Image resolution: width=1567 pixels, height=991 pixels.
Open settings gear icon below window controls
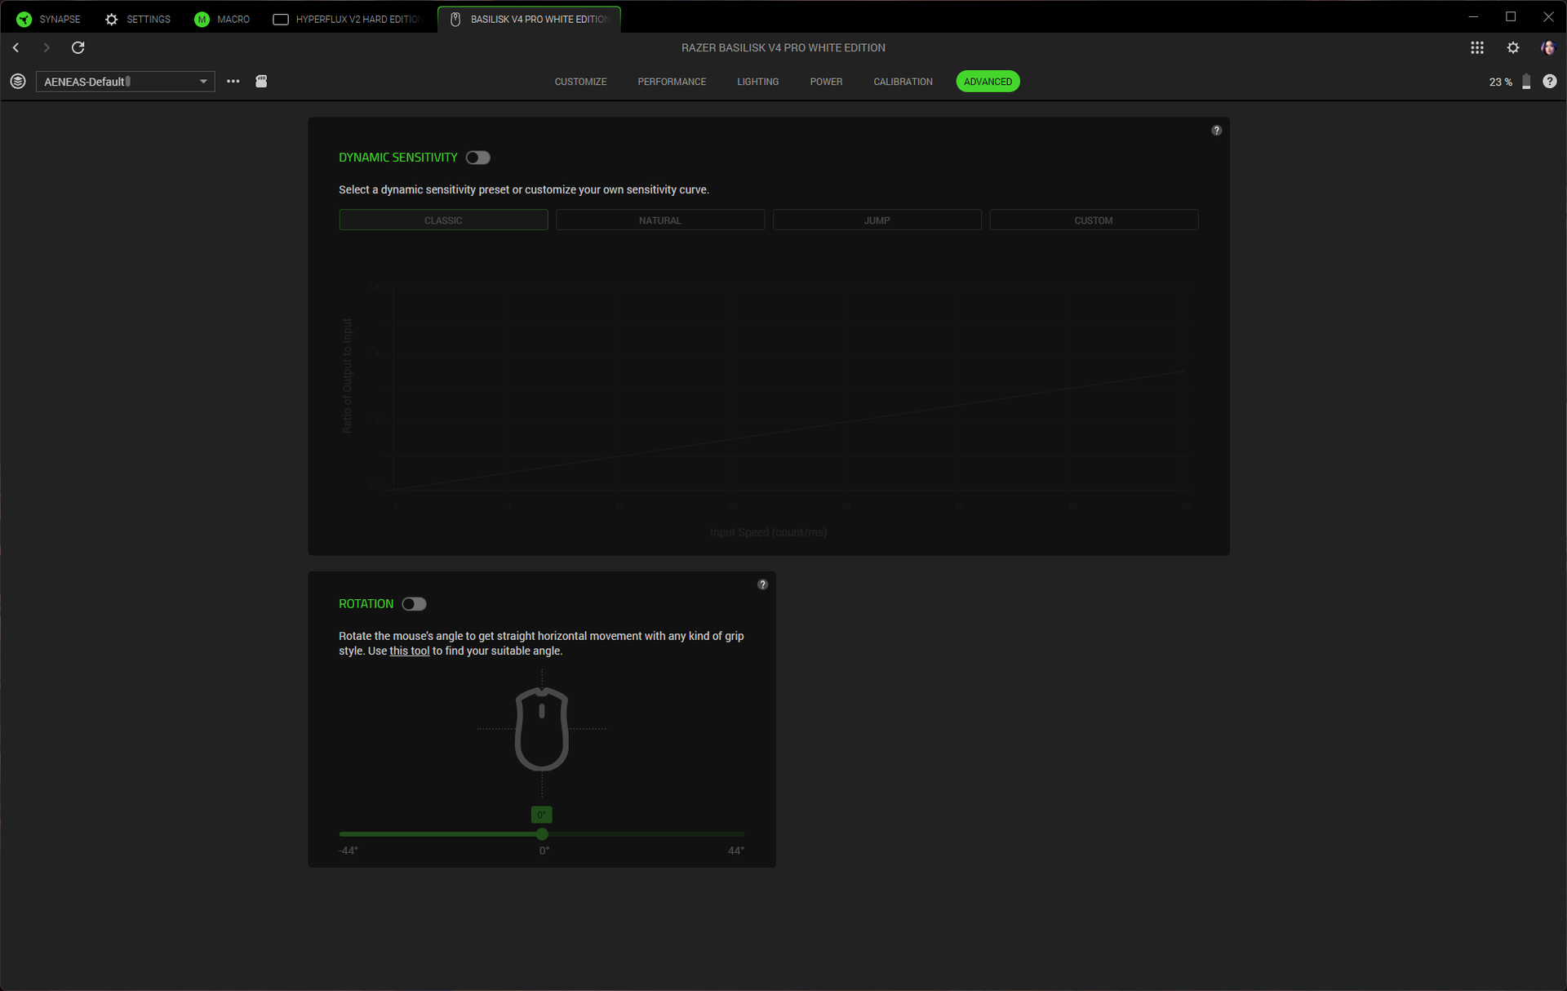click(x=1513, y=48)
